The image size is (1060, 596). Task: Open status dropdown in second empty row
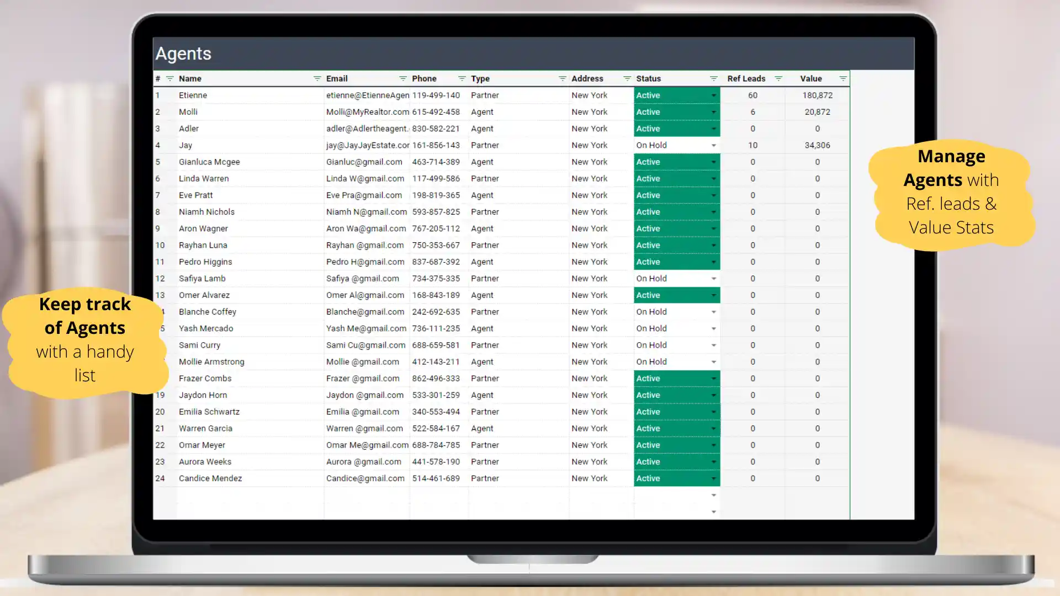(713, 512)
